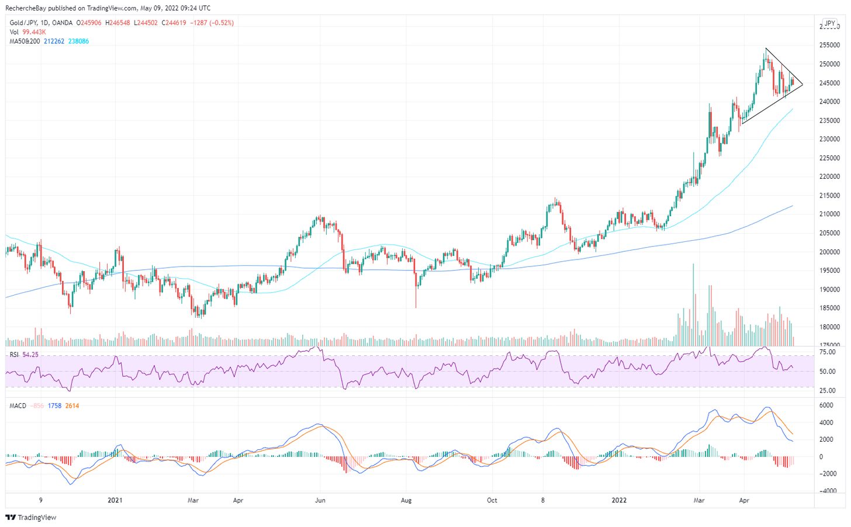Viewport: 851px width, 527px height.
Task: Click the apex of the triangle pattern drawing
Action: [x=802, y=85]
